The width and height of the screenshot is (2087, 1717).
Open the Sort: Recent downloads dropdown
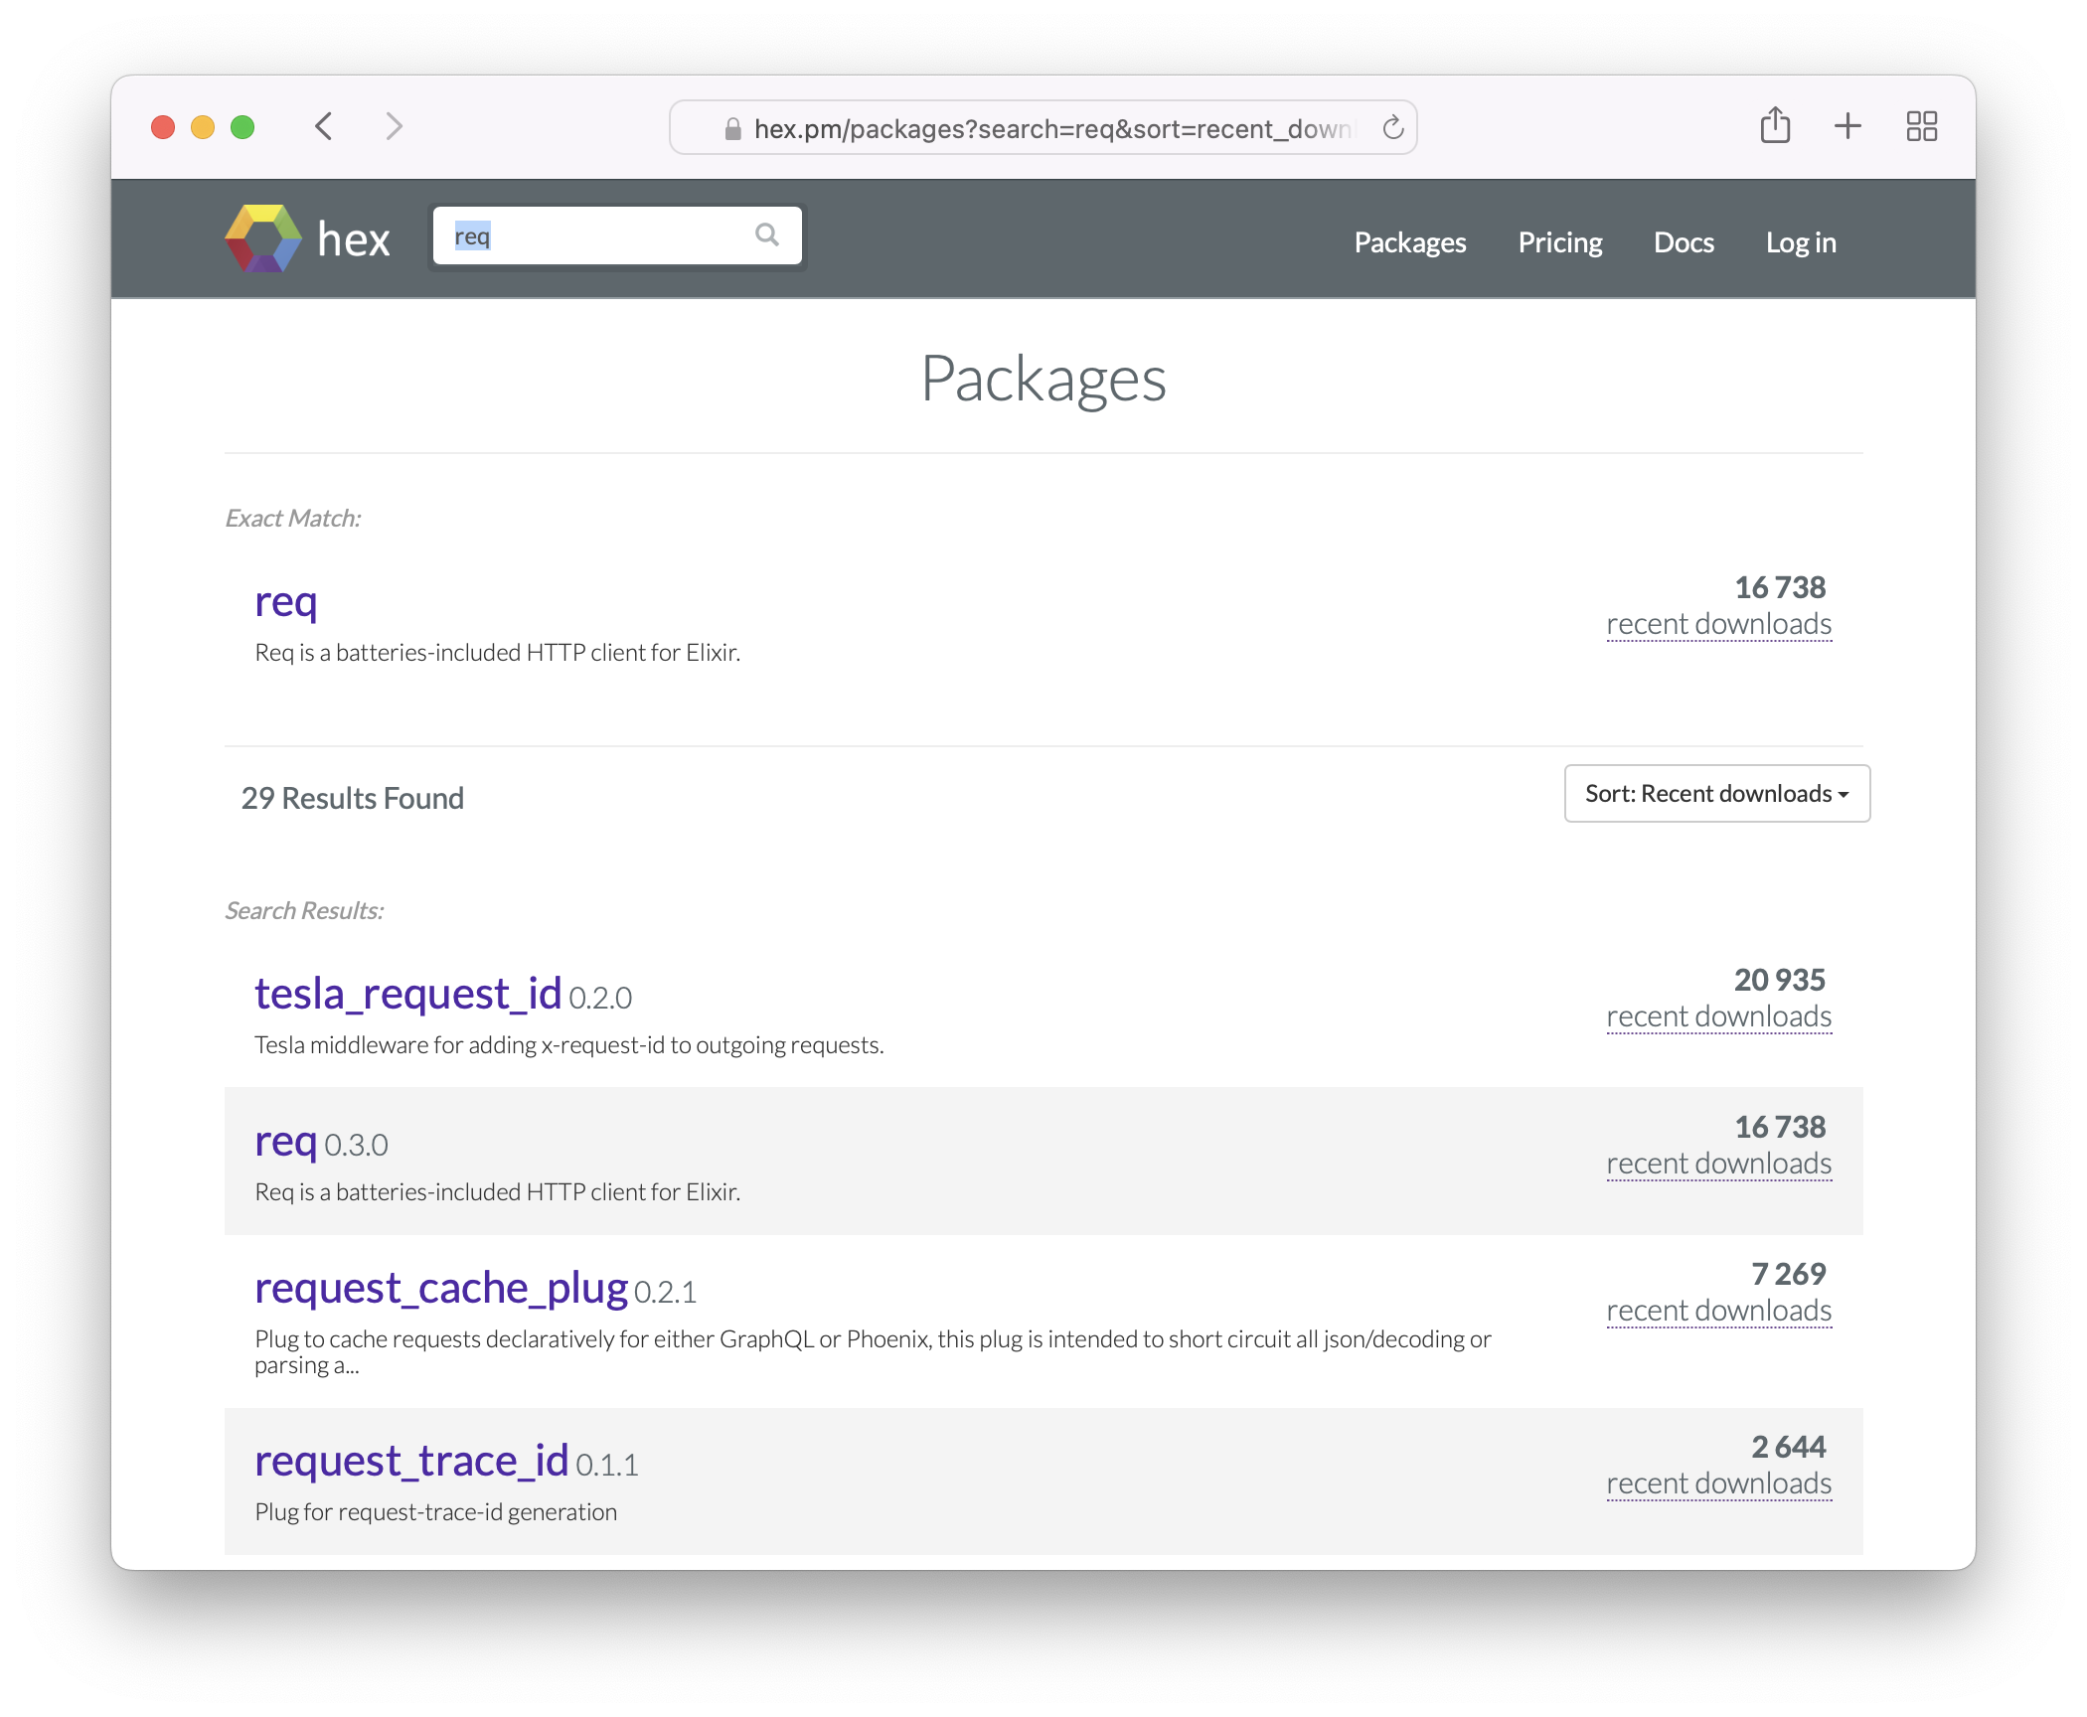pyautogui.click(x=1716, y=793)
